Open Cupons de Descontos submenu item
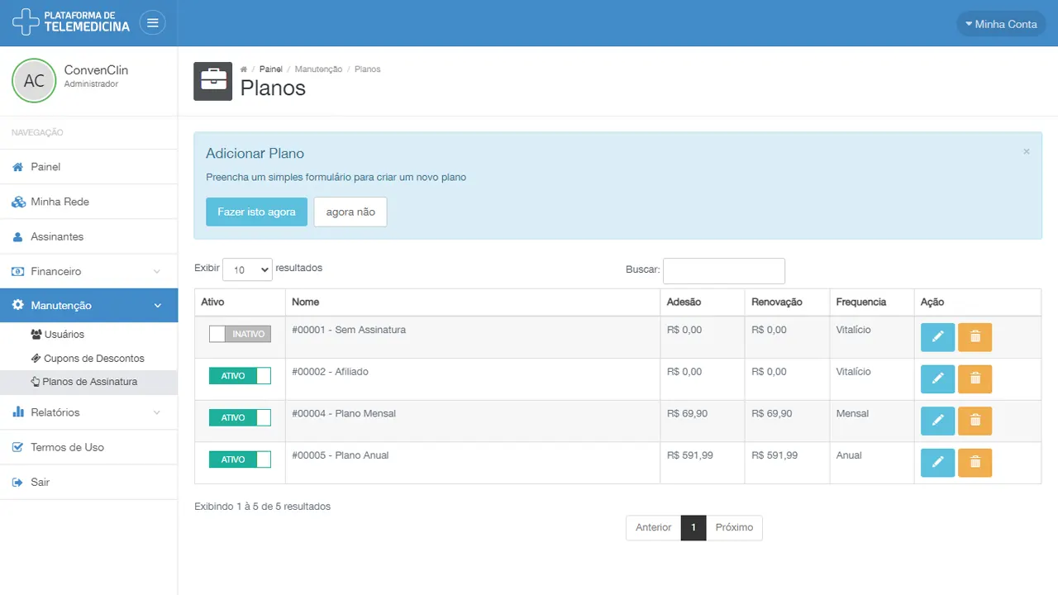Image resolution: width=1058 pixels, height=595 pixels. click(88, 359)
